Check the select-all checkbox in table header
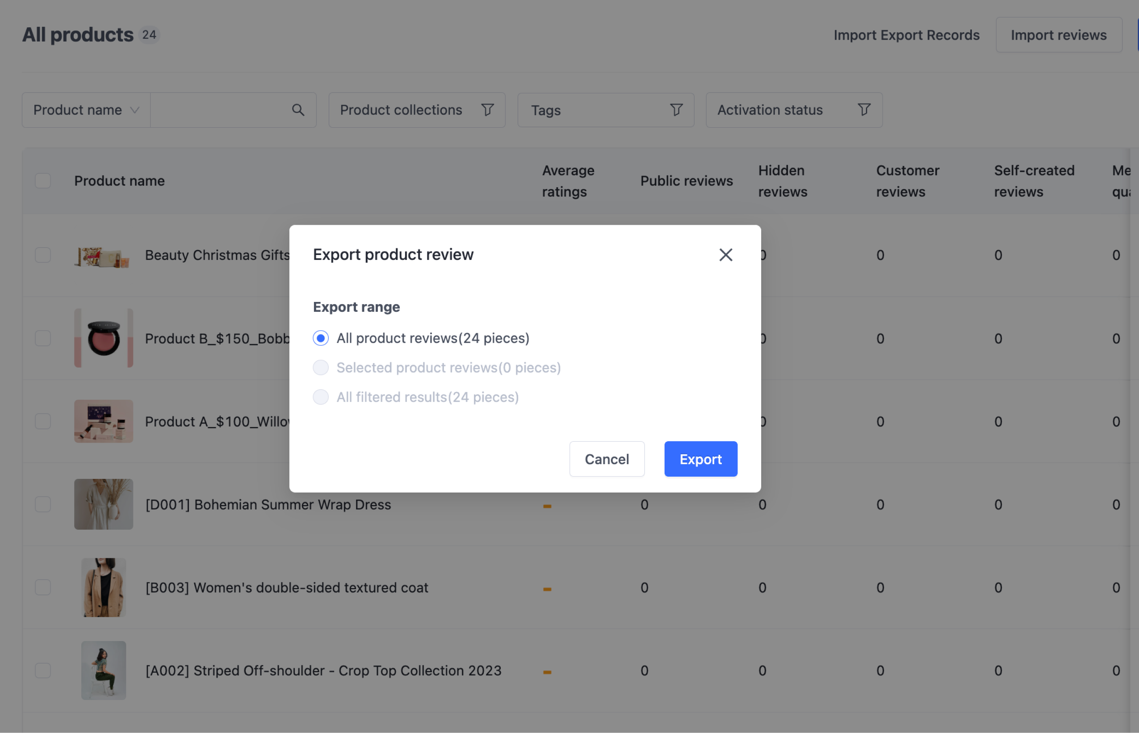The width and height of the screenshot is (1139, 733). click(x=43, y=181)
